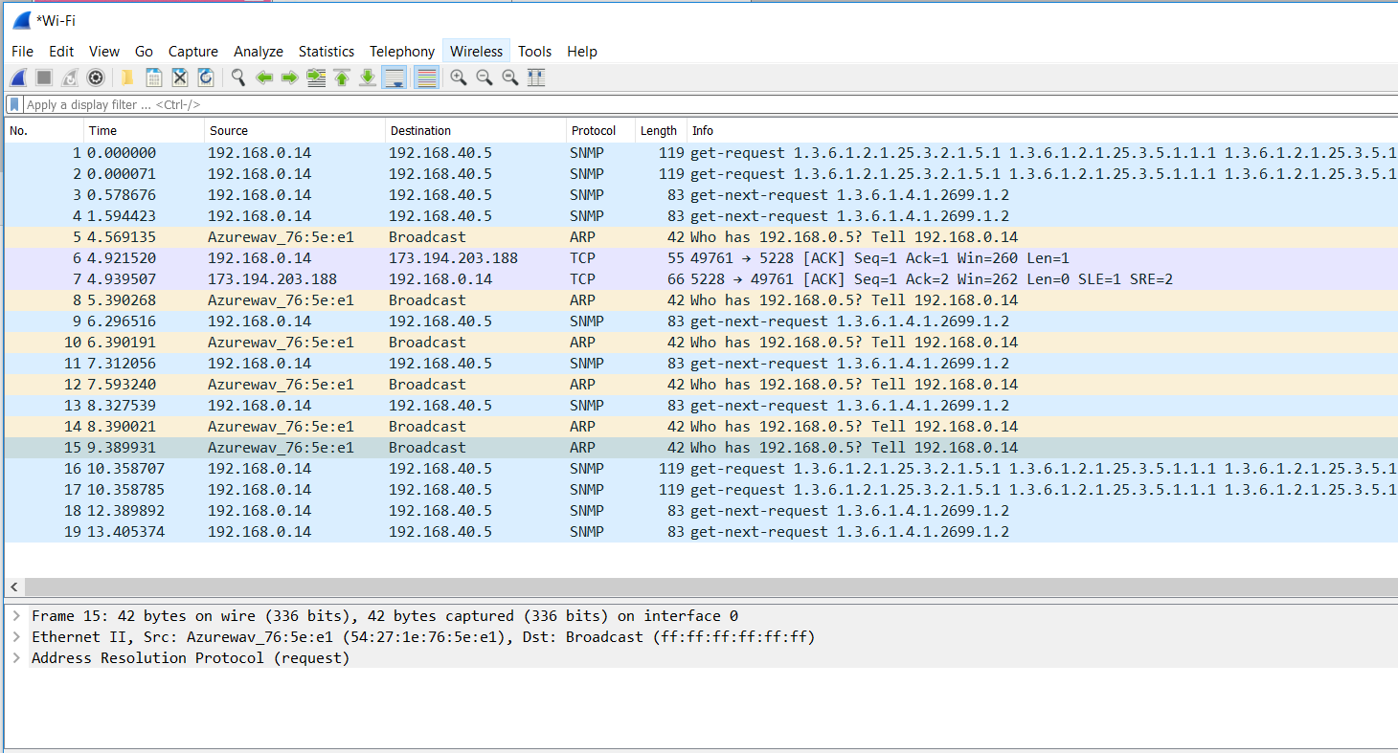Select SNMP packet 16 at 10.358707

coord(701,469)
